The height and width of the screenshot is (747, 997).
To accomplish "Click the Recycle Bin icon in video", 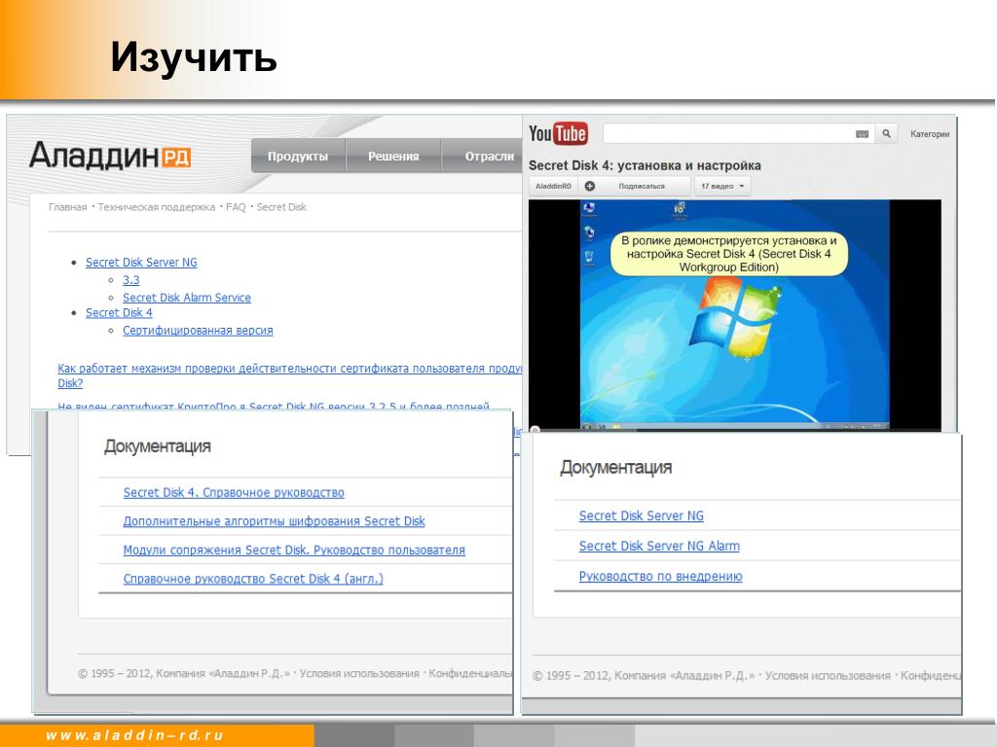I will point(589,257).
